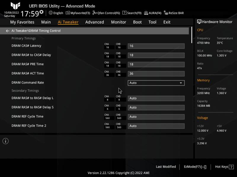Click the +12V reading 12.000 V
The height and width of the screenshot is (177, 237).
(x=203, y=131)
